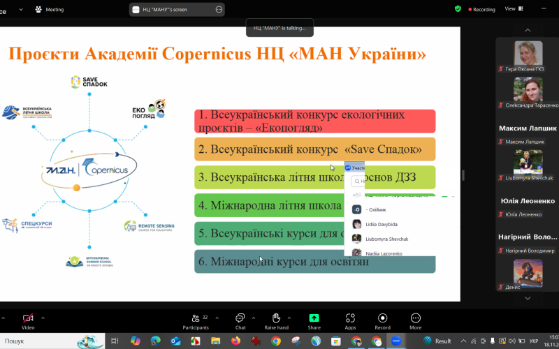Click orange item 2 Save Спадок box

tap(315, 149)
